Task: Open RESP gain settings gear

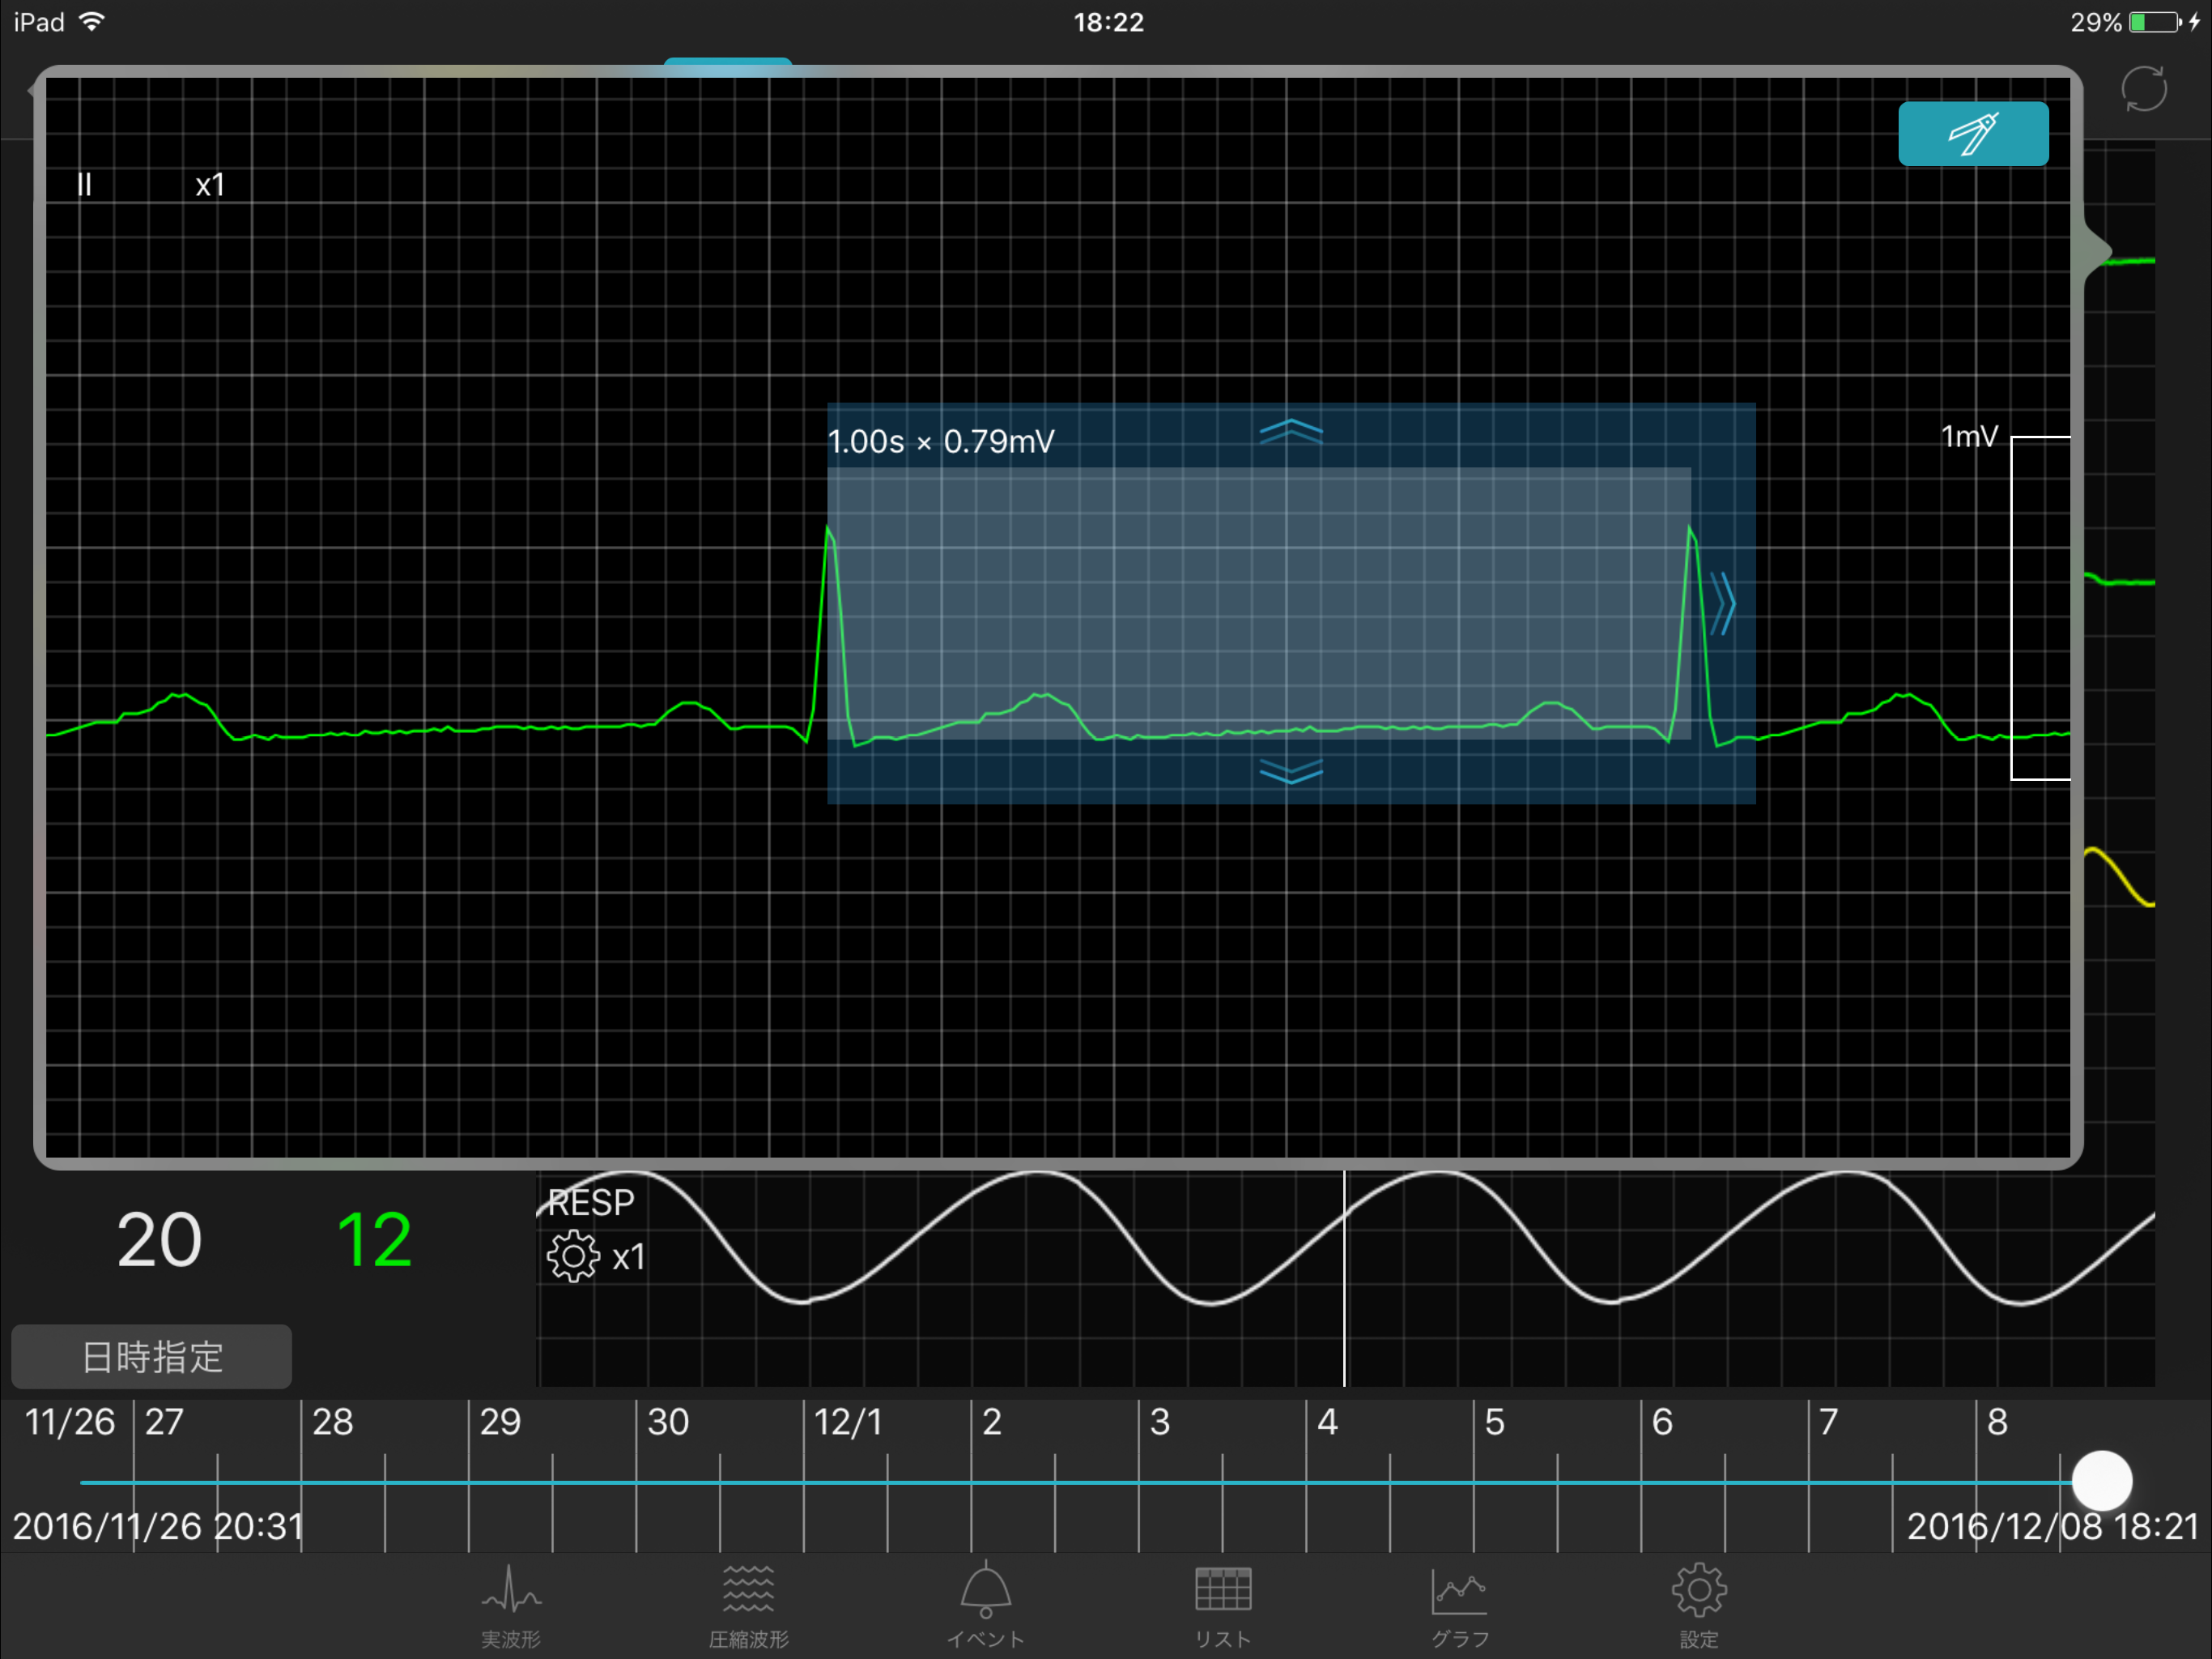Action: coord(573,1256)
